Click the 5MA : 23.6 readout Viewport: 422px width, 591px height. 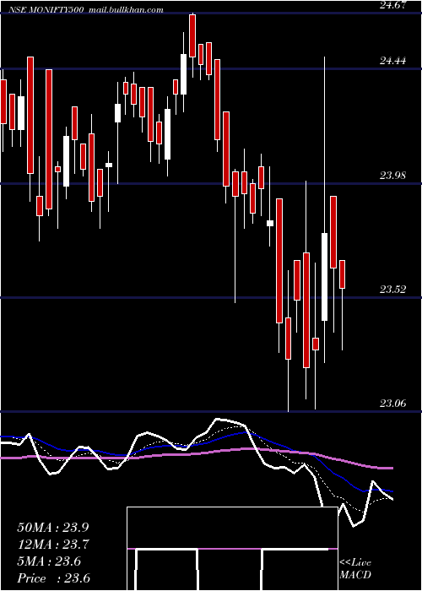point(49,561)
